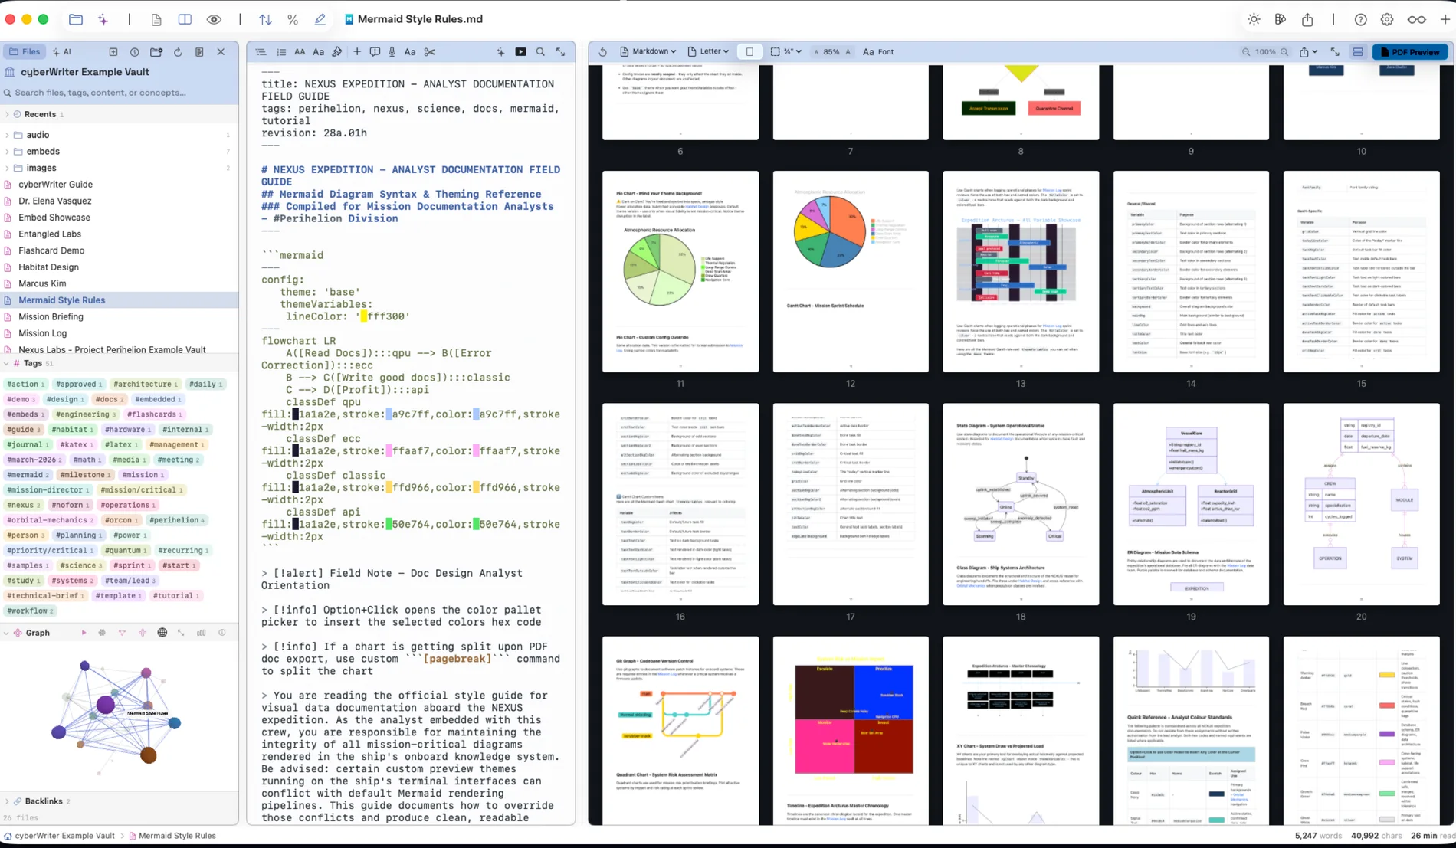Screen dimensions: 1456x848
Task: Open the Mission Briefing note
Action: click(x=51, y=316)
